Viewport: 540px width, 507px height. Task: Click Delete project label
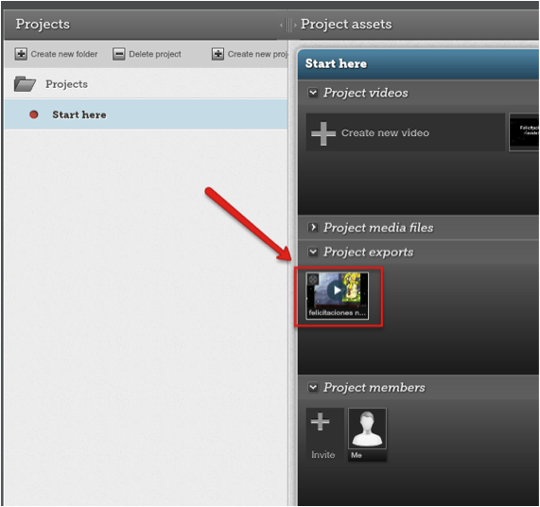(155, 54)
